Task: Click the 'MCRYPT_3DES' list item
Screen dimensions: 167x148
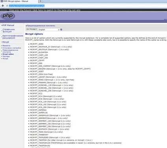Action: pos(37,44)
